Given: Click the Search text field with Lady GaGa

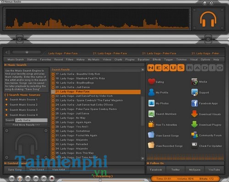Looking at the screenshot, I should (x=31, y=120).
